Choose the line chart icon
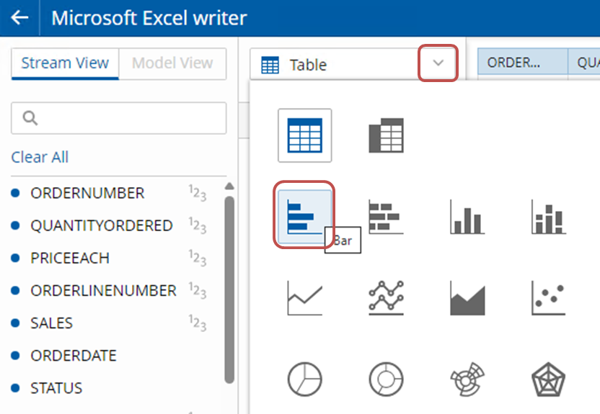The image size is (600, 414). (304, 298)
